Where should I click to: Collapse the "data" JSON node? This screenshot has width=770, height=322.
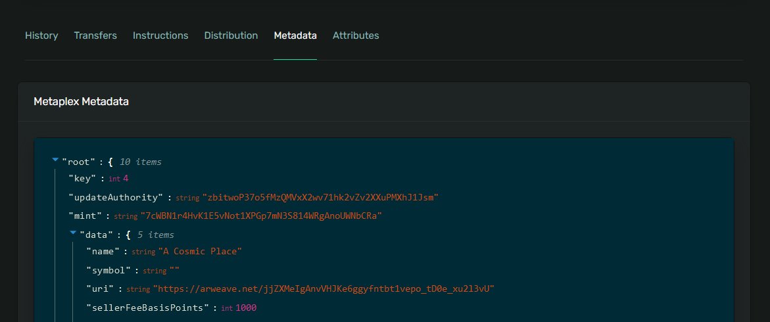[x=73, y=233]
